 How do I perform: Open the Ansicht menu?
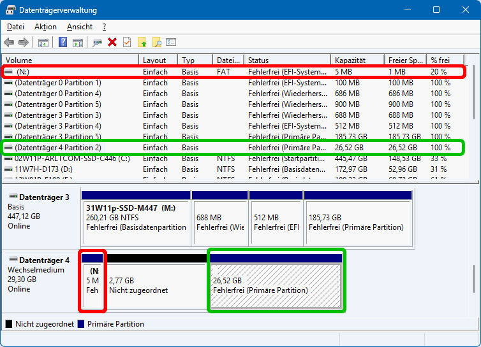[80, 27]
